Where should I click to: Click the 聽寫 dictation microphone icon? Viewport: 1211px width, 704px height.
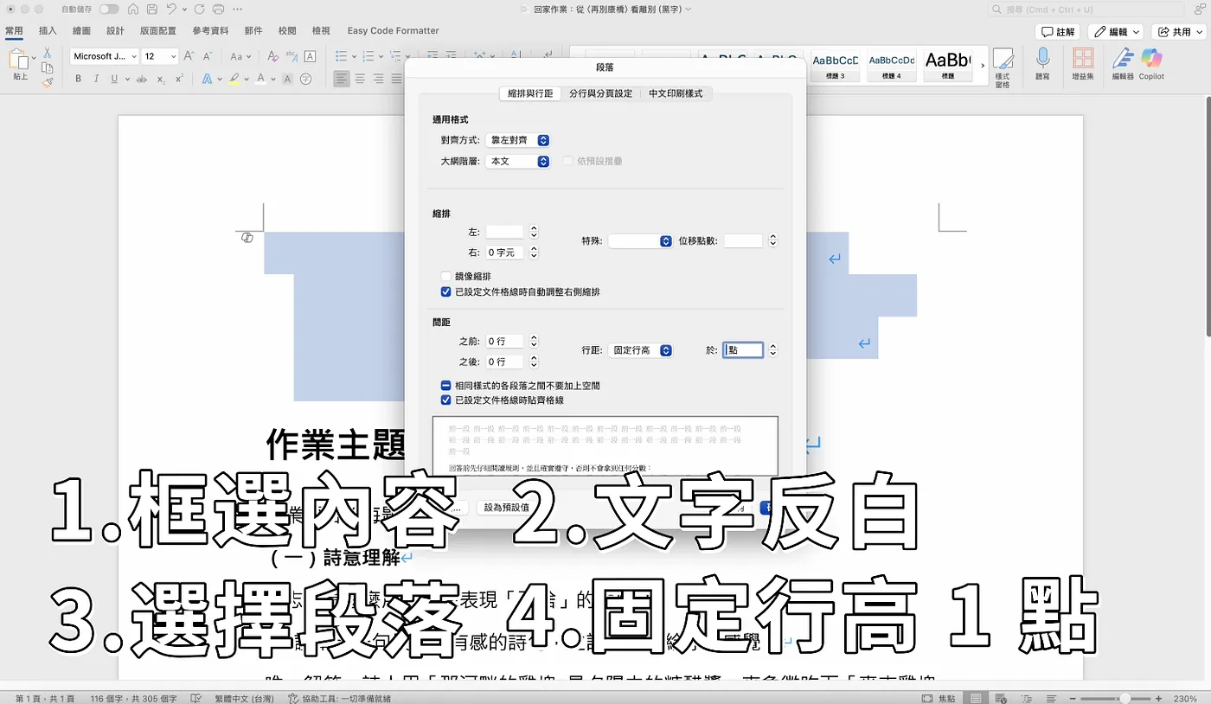coord(1043,65)
